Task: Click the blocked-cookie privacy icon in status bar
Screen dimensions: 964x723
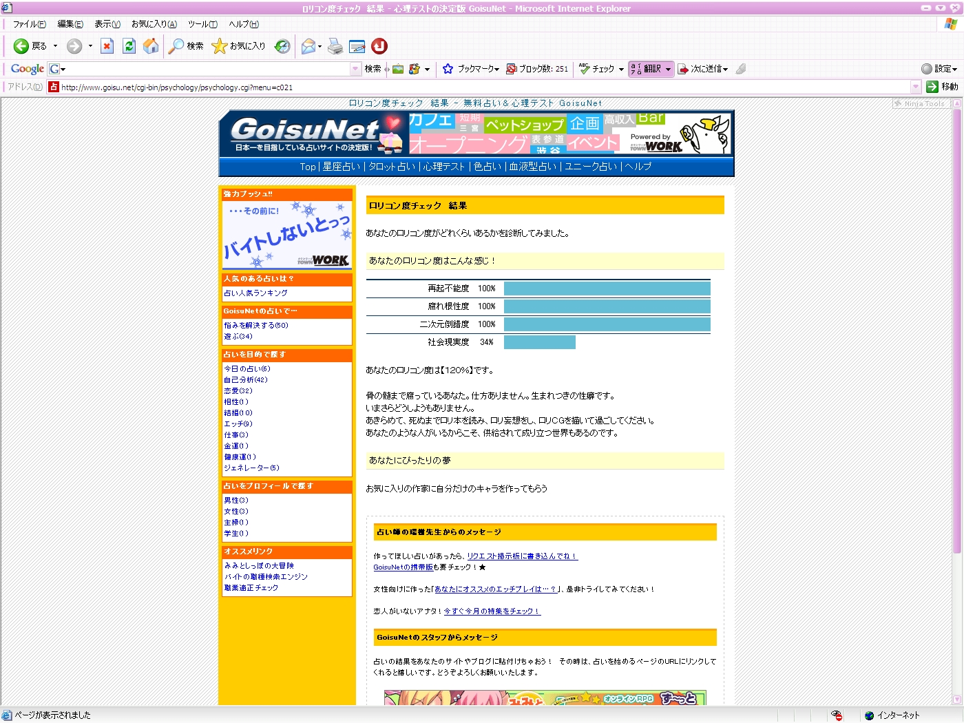Action: (x=837, y=715)
